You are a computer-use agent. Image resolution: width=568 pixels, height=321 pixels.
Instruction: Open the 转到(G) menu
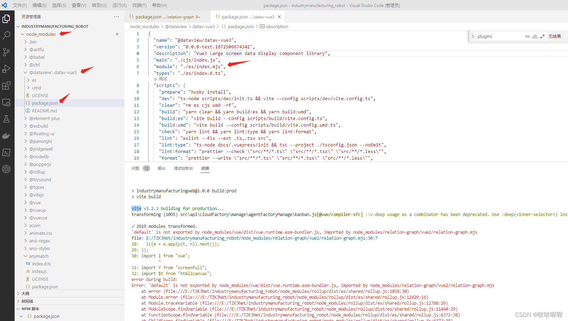99,5
